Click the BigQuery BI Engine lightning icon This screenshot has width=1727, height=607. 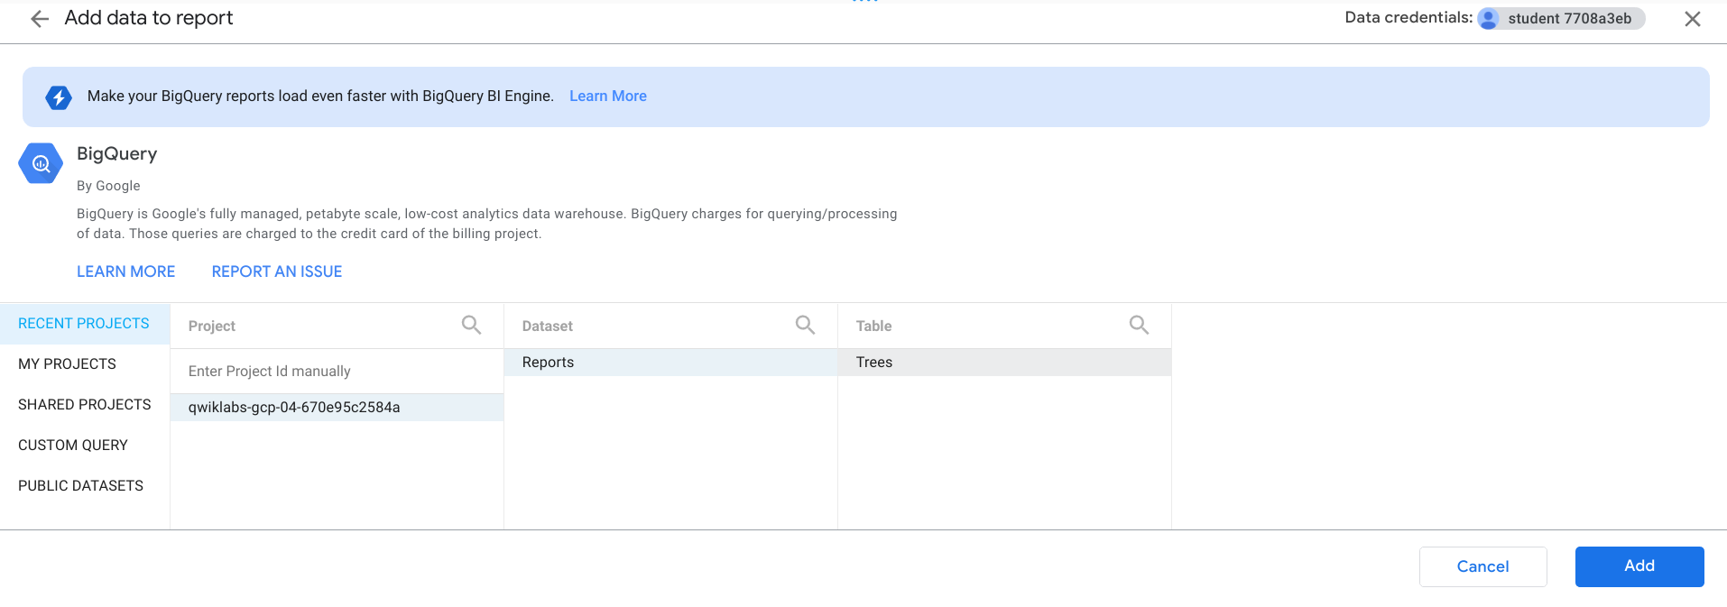[59, 97]
